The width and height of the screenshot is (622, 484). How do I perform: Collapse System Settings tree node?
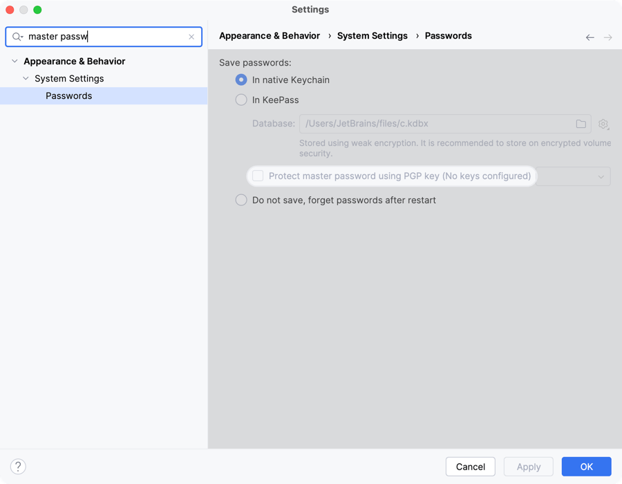26,79
